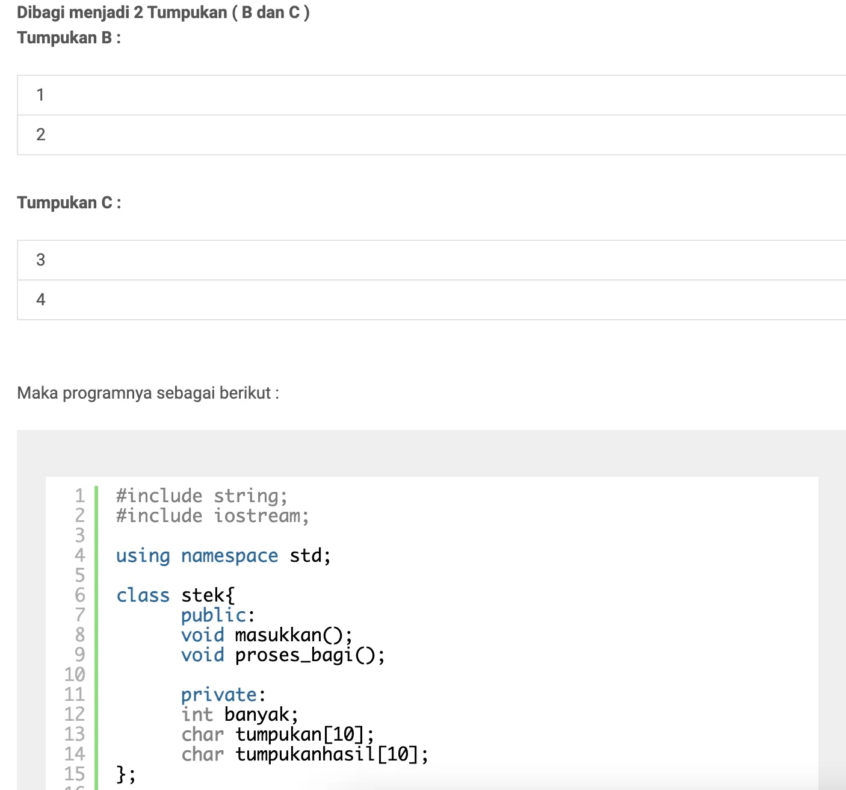Screen dimensions: 846x790
Task: Click the 'class stek{' declaration line
Action: pyautogui.click(x=175, y=596)
